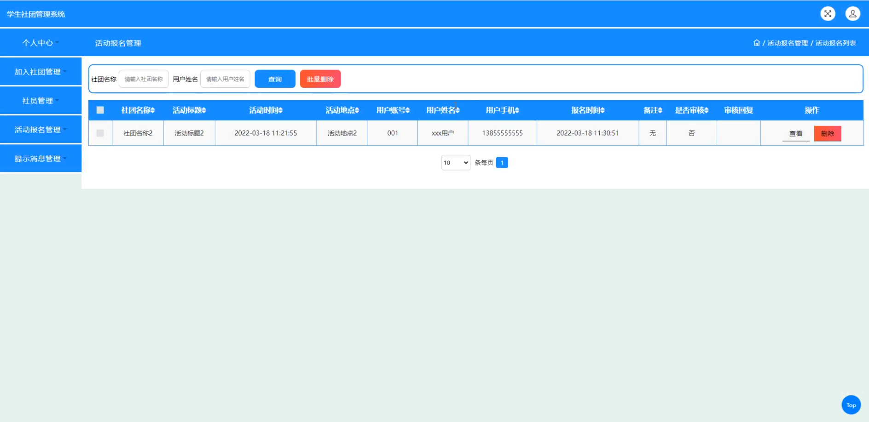Sort table by 用户姓名 column
The height and width of the screenshot is (422, 869).
tap(443, 110)
